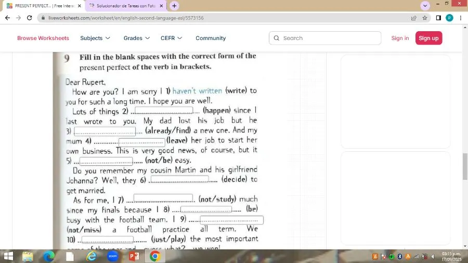The height and width of the screenshot is (263, 468).
Task: Open the volume speaker tray icon
Action: (x=433, y=256)
